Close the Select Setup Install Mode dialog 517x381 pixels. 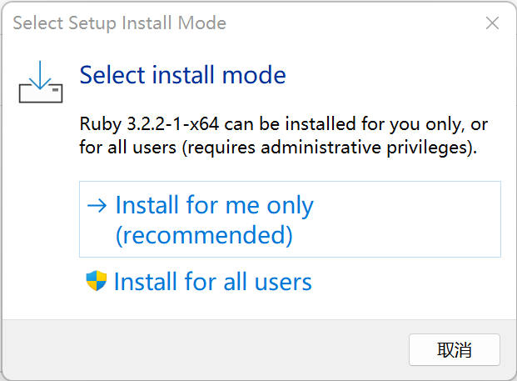(x=492, y=23)
